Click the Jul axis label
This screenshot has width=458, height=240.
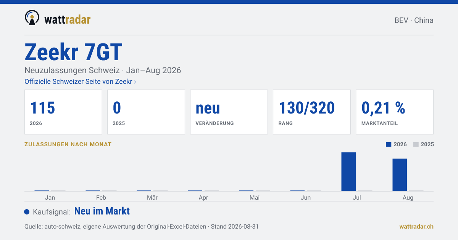point(357,197)
